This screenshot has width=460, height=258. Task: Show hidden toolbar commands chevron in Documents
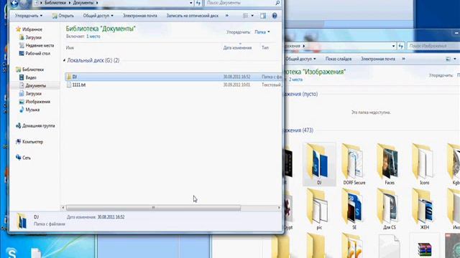click(x=227, y=16)
